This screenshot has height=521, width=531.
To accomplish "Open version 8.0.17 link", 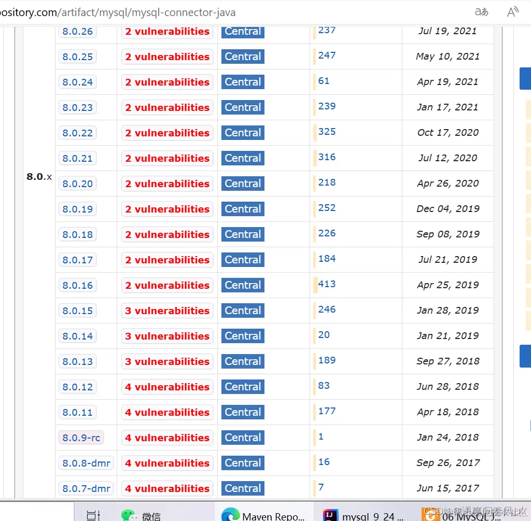I will [x=78, y=260].
